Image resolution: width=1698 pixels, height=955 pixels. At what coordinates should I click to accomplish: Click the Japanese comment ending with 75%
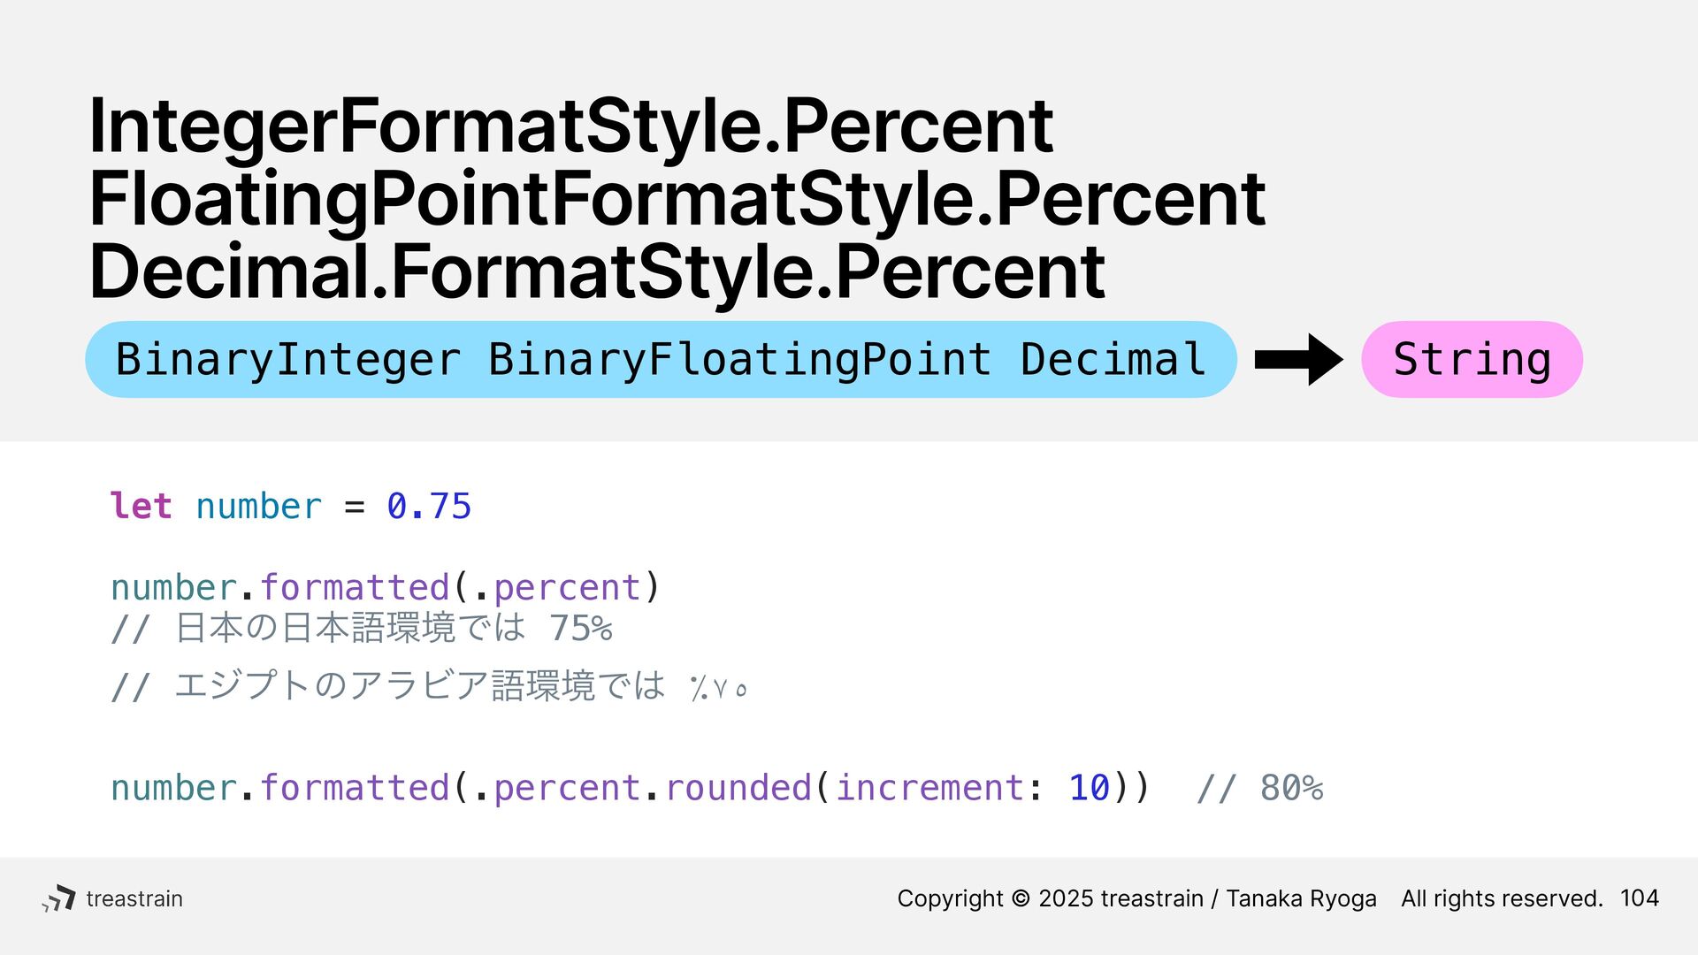tap(362, 628)
